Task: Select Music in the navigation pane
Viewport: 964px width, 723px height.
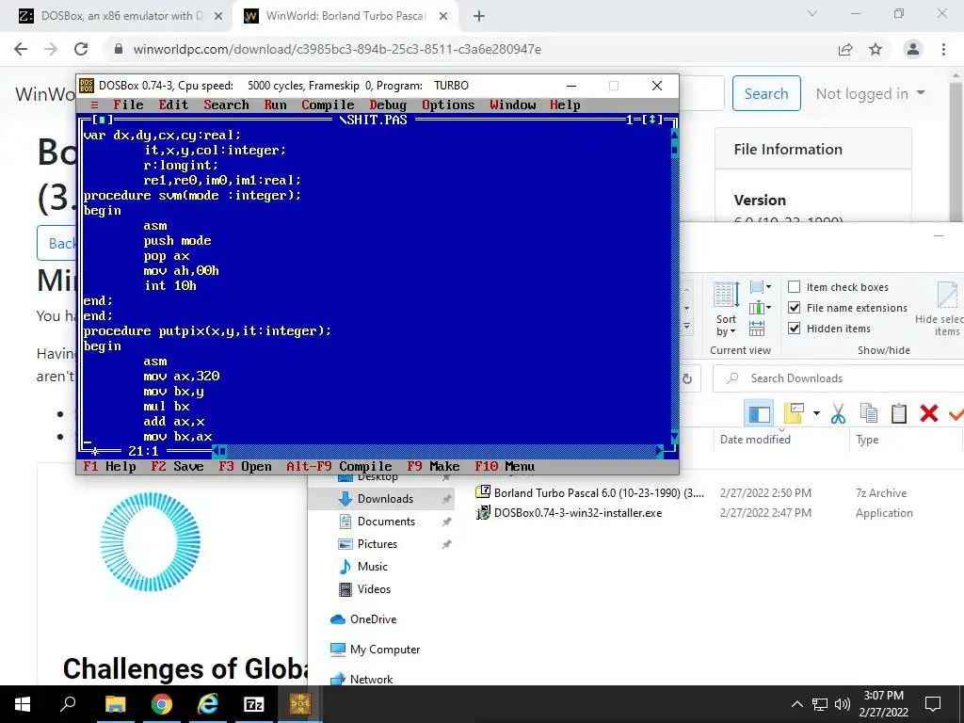Action: click(373, 566)
